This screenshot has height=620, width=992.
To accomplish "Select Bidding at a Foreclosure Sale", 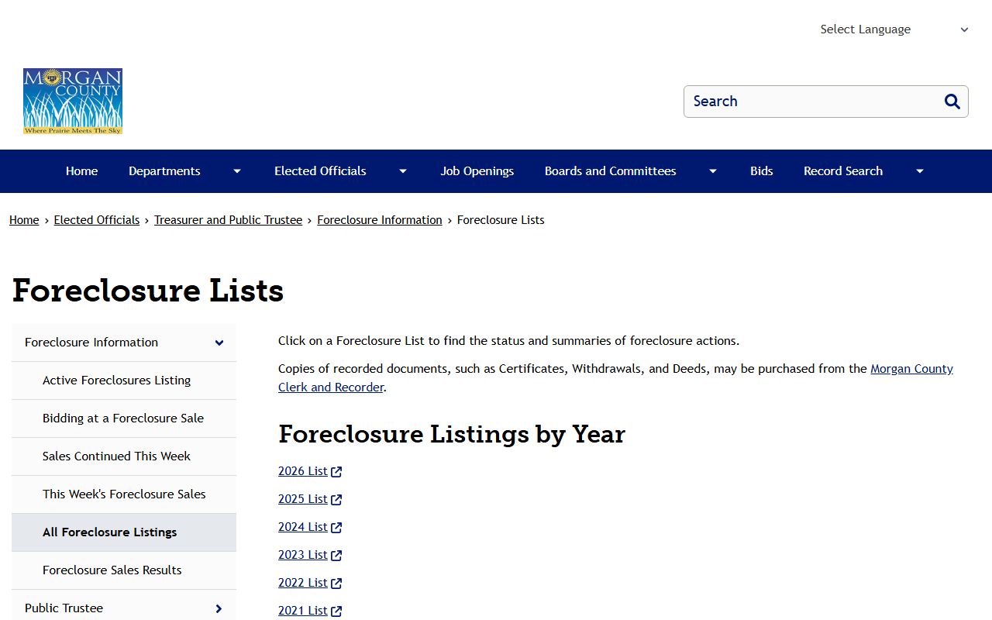I will point(124,418).
